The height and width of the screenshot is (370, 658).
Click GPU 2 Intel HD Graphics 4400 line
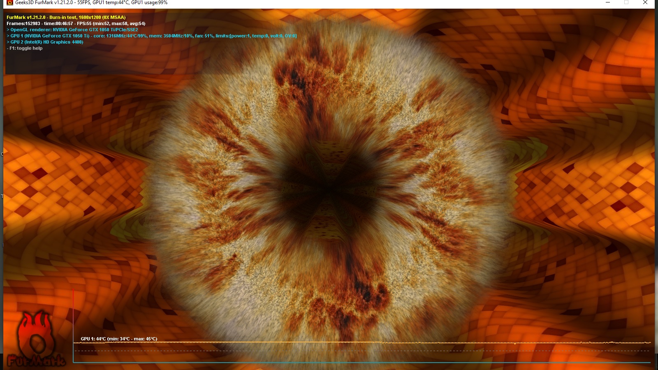click(x=45, y=42)
